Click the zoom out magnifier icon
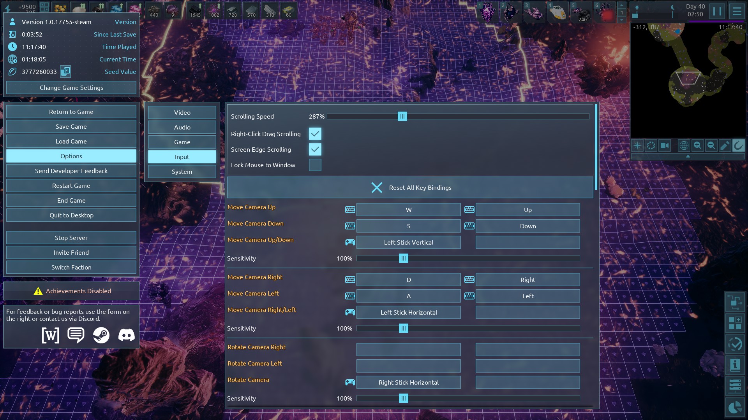Viewport: 748px width, 420px height. point(711,145)
